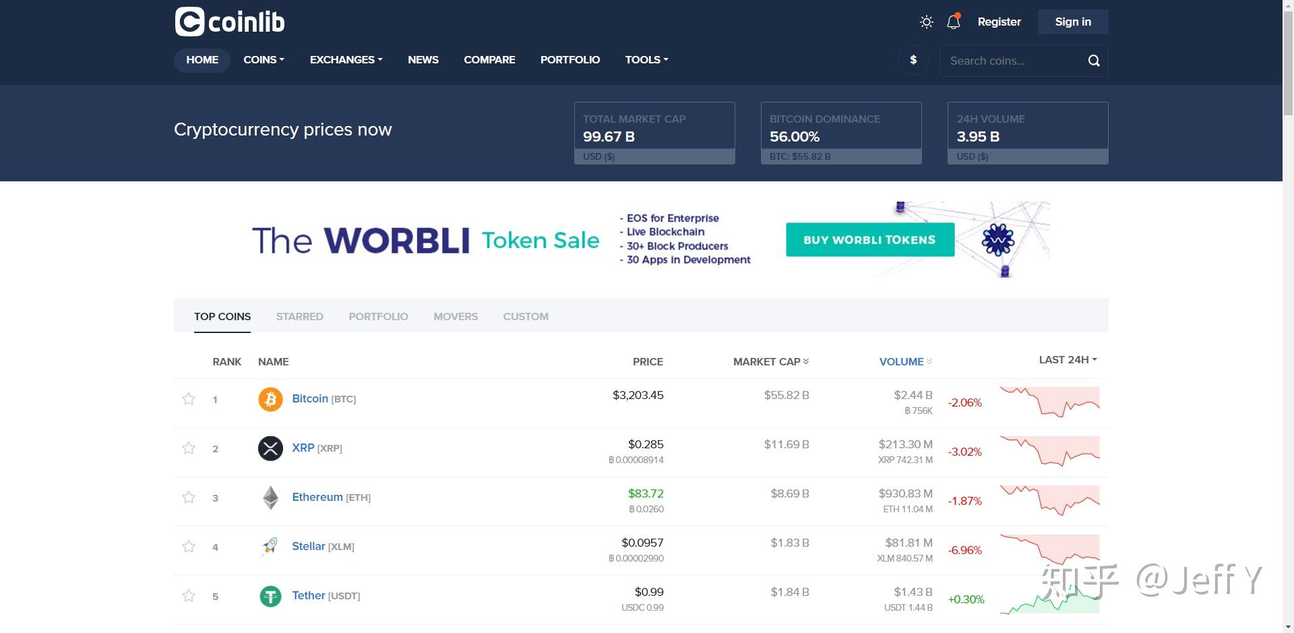Screen dimensions: 1294x633
Task: Open Ethereum 24h sparkline chart
Action: pyautogui.click(x=1049, y=500)
